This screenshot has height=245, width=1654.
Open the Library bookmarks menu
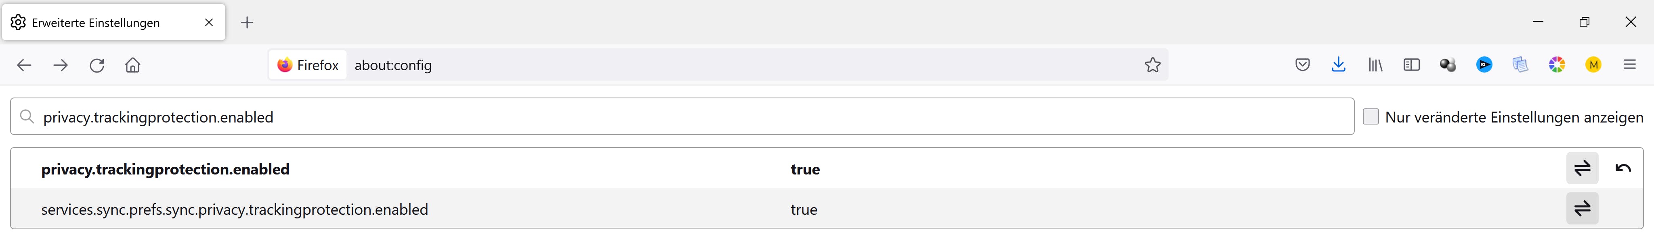pos(1375,65)
